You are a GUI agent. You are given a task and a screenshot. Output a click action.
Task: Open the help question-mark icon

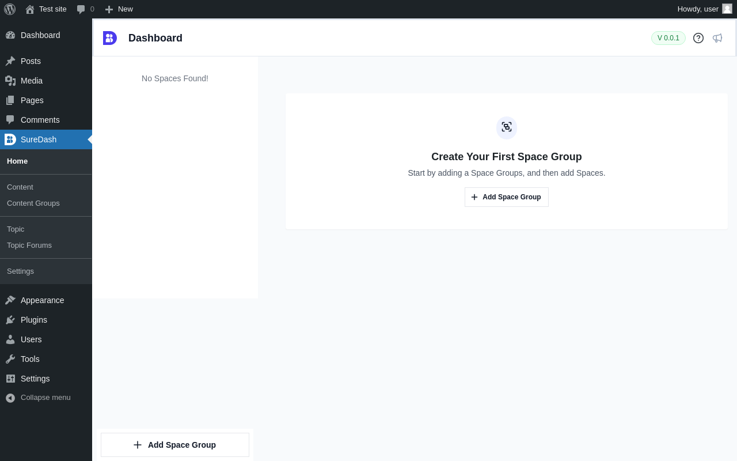coord(698,38)
